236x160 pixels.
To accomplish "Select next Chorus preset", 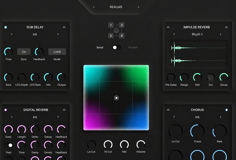I will click(220, 117).
